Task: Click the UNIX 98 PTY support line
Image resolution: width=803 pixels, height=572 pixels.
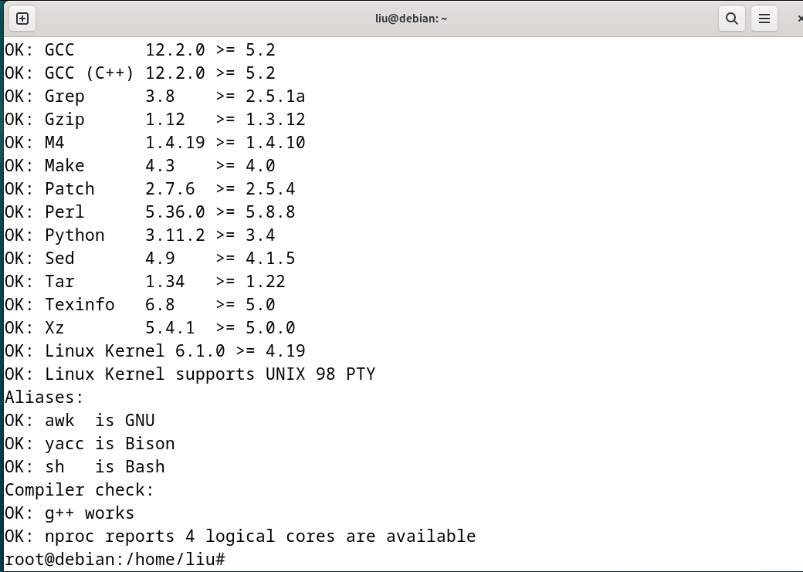Action: [x=190, y=374]
